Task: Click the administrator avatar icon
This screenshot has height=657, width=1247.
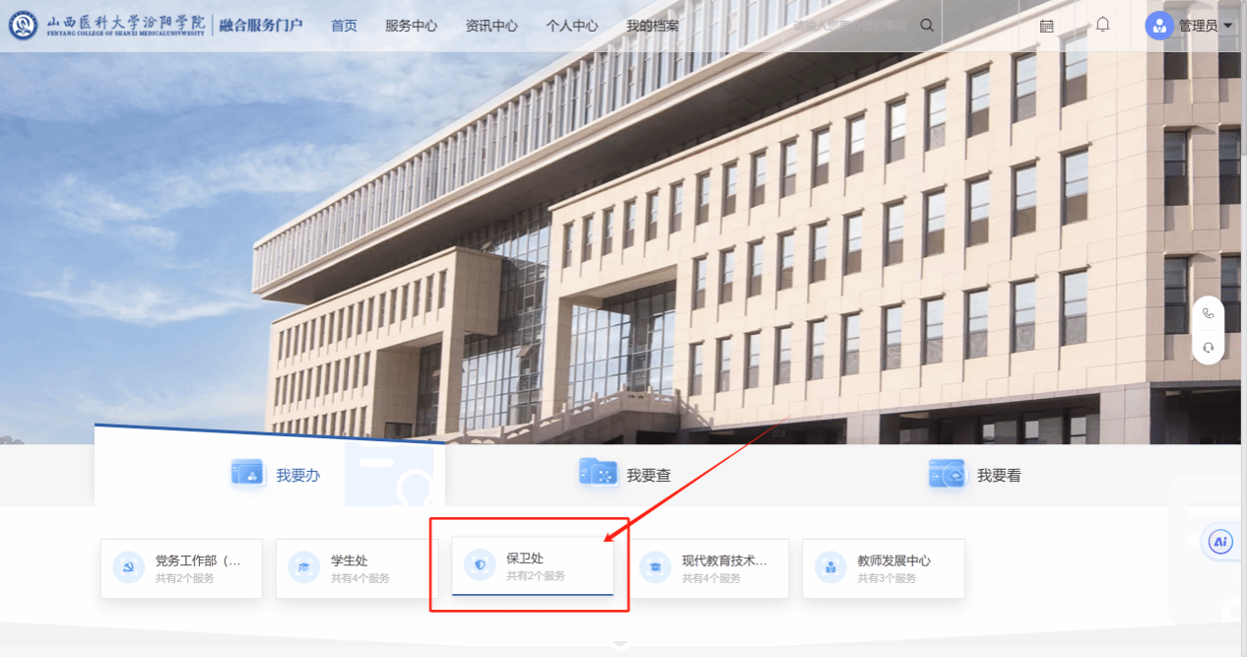Action: (x=1158, y=26)
